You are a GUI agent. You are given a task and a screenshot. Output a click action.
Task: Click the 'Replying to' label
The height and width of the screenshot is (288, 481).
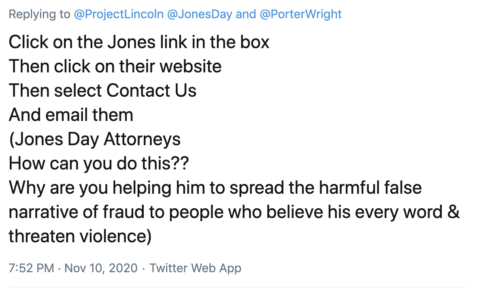click(39, 15)
